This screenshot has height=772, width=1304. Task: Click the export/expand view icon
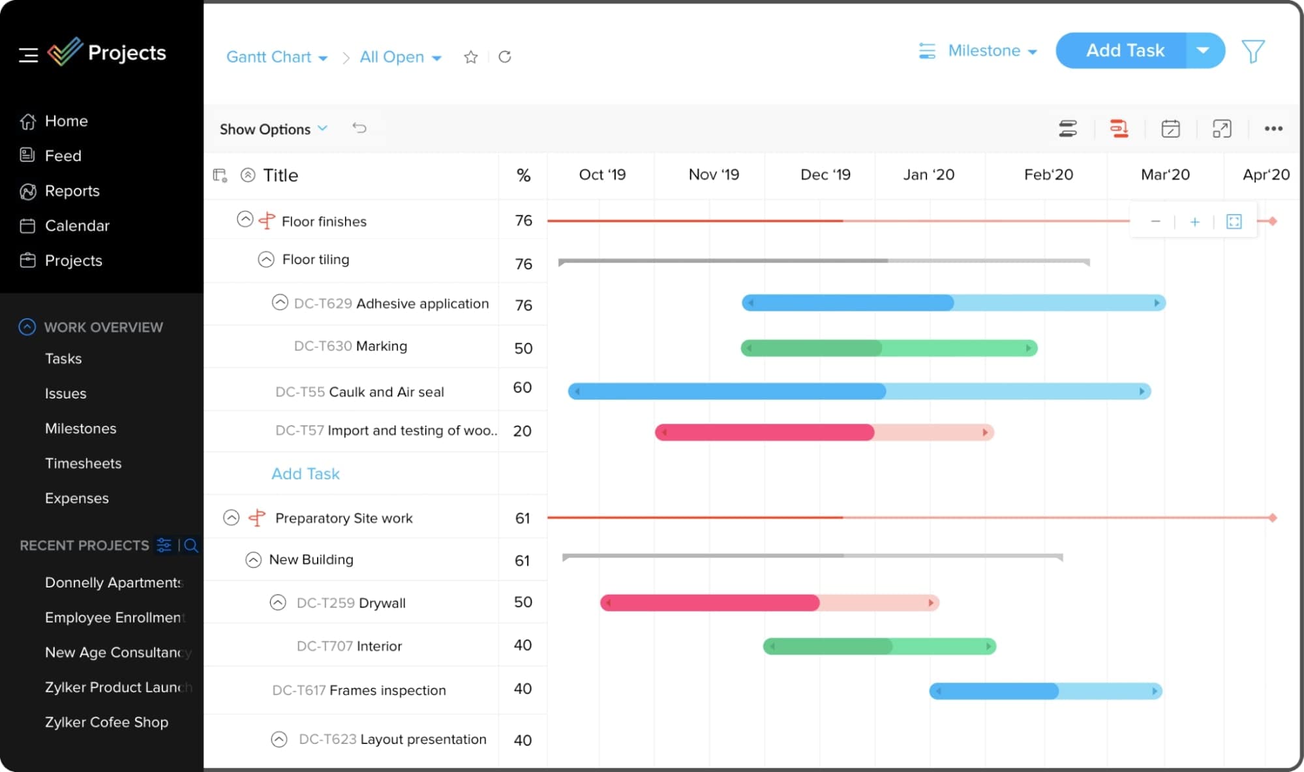pos(1222,128)
